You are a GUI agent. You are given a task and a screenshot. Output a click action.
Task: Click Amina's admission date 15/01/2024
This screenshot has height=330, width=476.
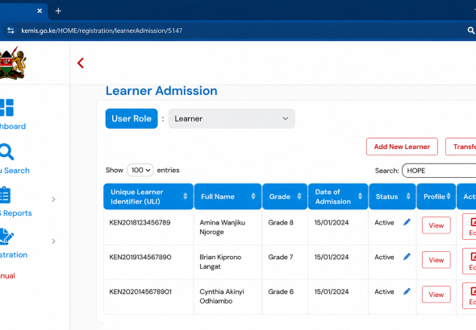click(332, 222)
